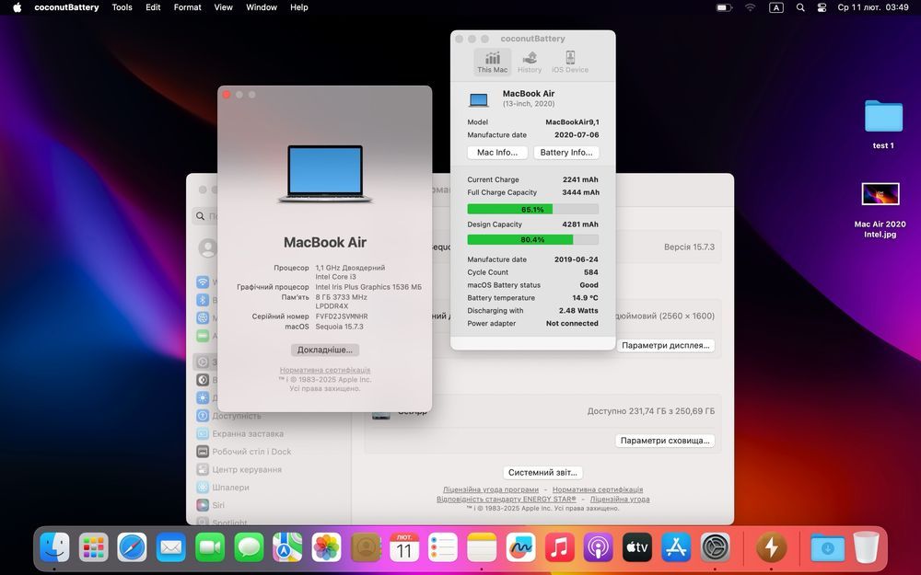This screenshot has height=575, width=921.
Task: Click the coconutBattery lightning icon in Dock
Action: [771, 548]
